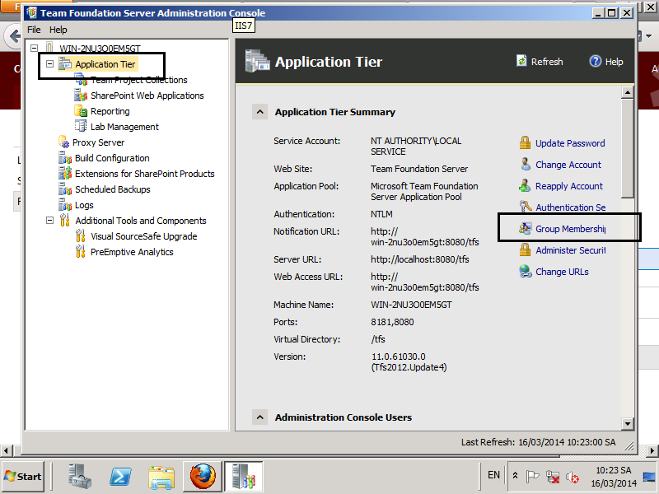
Task: Click the Reapply Account icon
Action: pos(525,186)
